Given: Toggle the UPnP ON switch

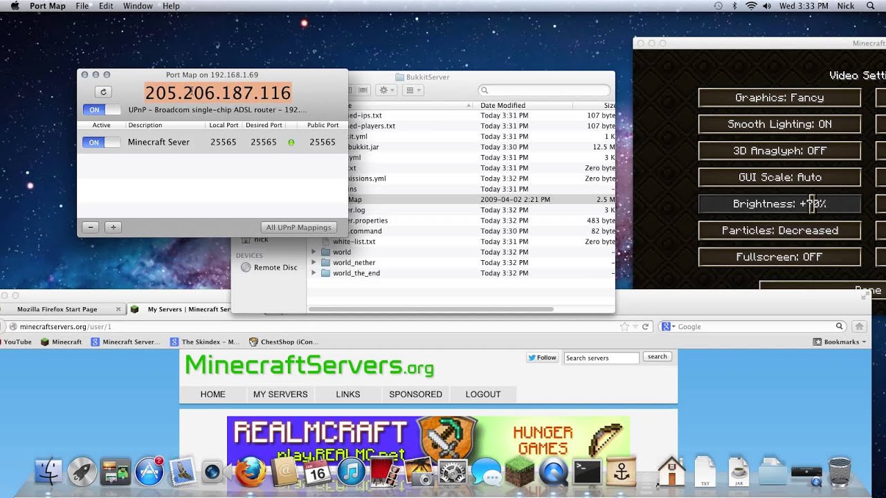Looking at the screenshot, I should point(102,110).
